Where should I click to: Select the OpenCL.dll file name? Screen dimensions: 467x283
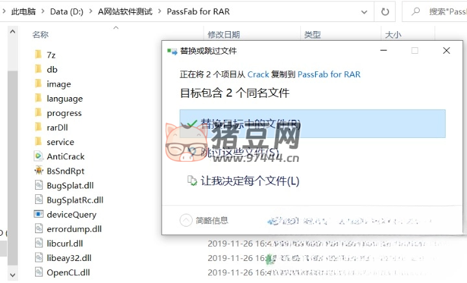(68, 272)
